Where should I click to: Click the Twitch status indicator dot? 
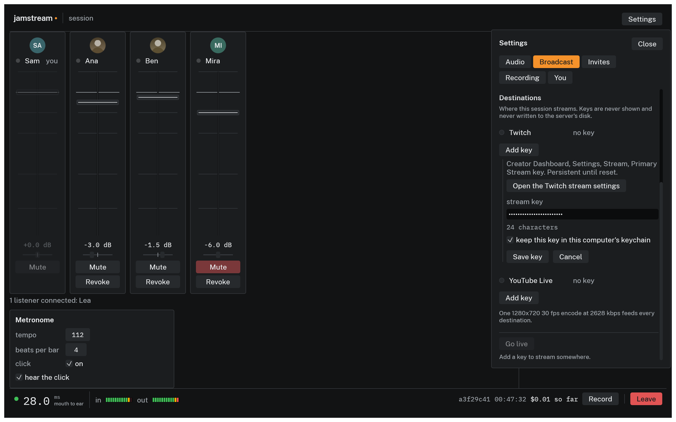(x=502, y=132)
